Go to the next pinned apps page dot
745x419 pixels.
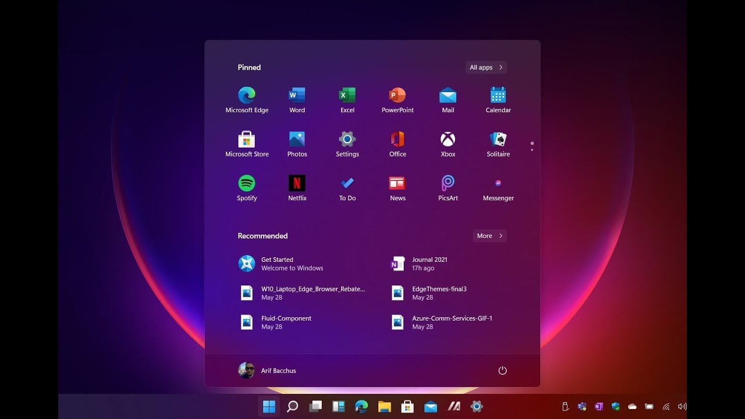pos(532,150)
